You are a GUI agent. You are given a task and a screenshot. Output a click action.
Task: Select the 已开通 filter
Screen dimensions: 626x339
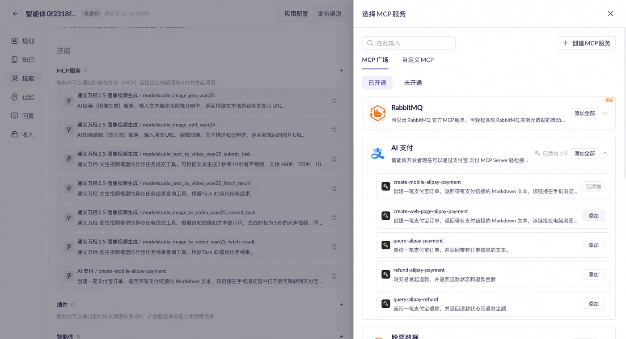click(x=377, y=83)
